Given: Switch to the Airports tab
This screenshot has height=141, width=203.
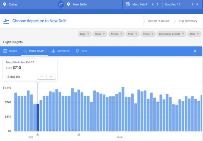Looking at the screenshot, I should click(60, 51).
